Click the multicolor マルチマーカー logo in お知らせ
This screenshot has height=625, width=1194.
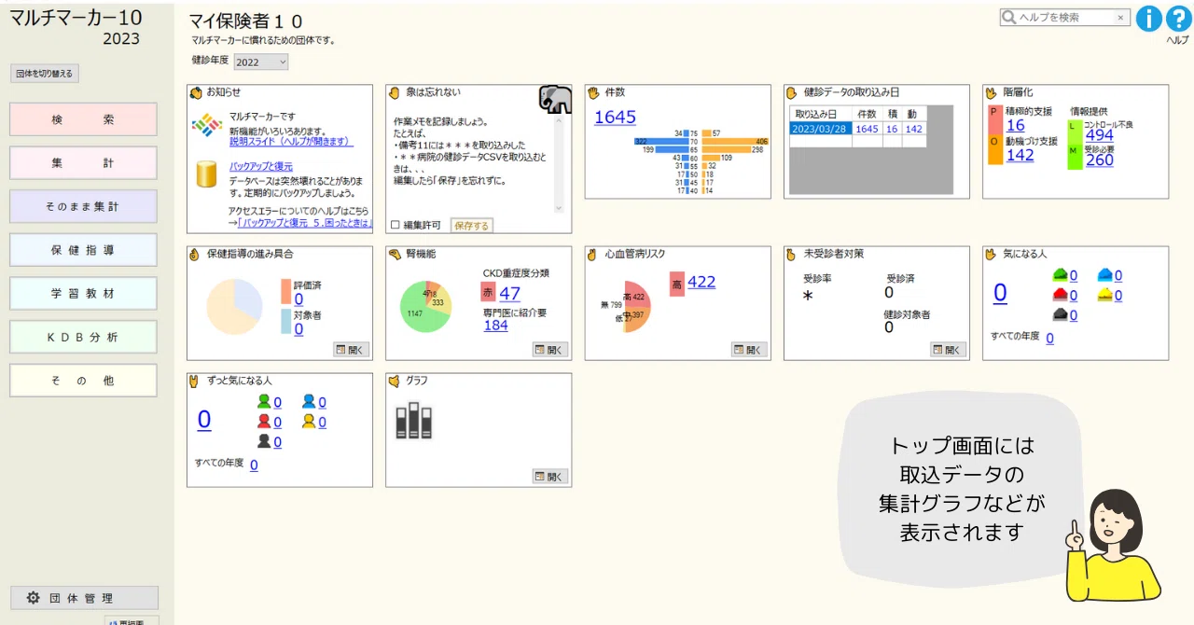(x=206, y=125)
